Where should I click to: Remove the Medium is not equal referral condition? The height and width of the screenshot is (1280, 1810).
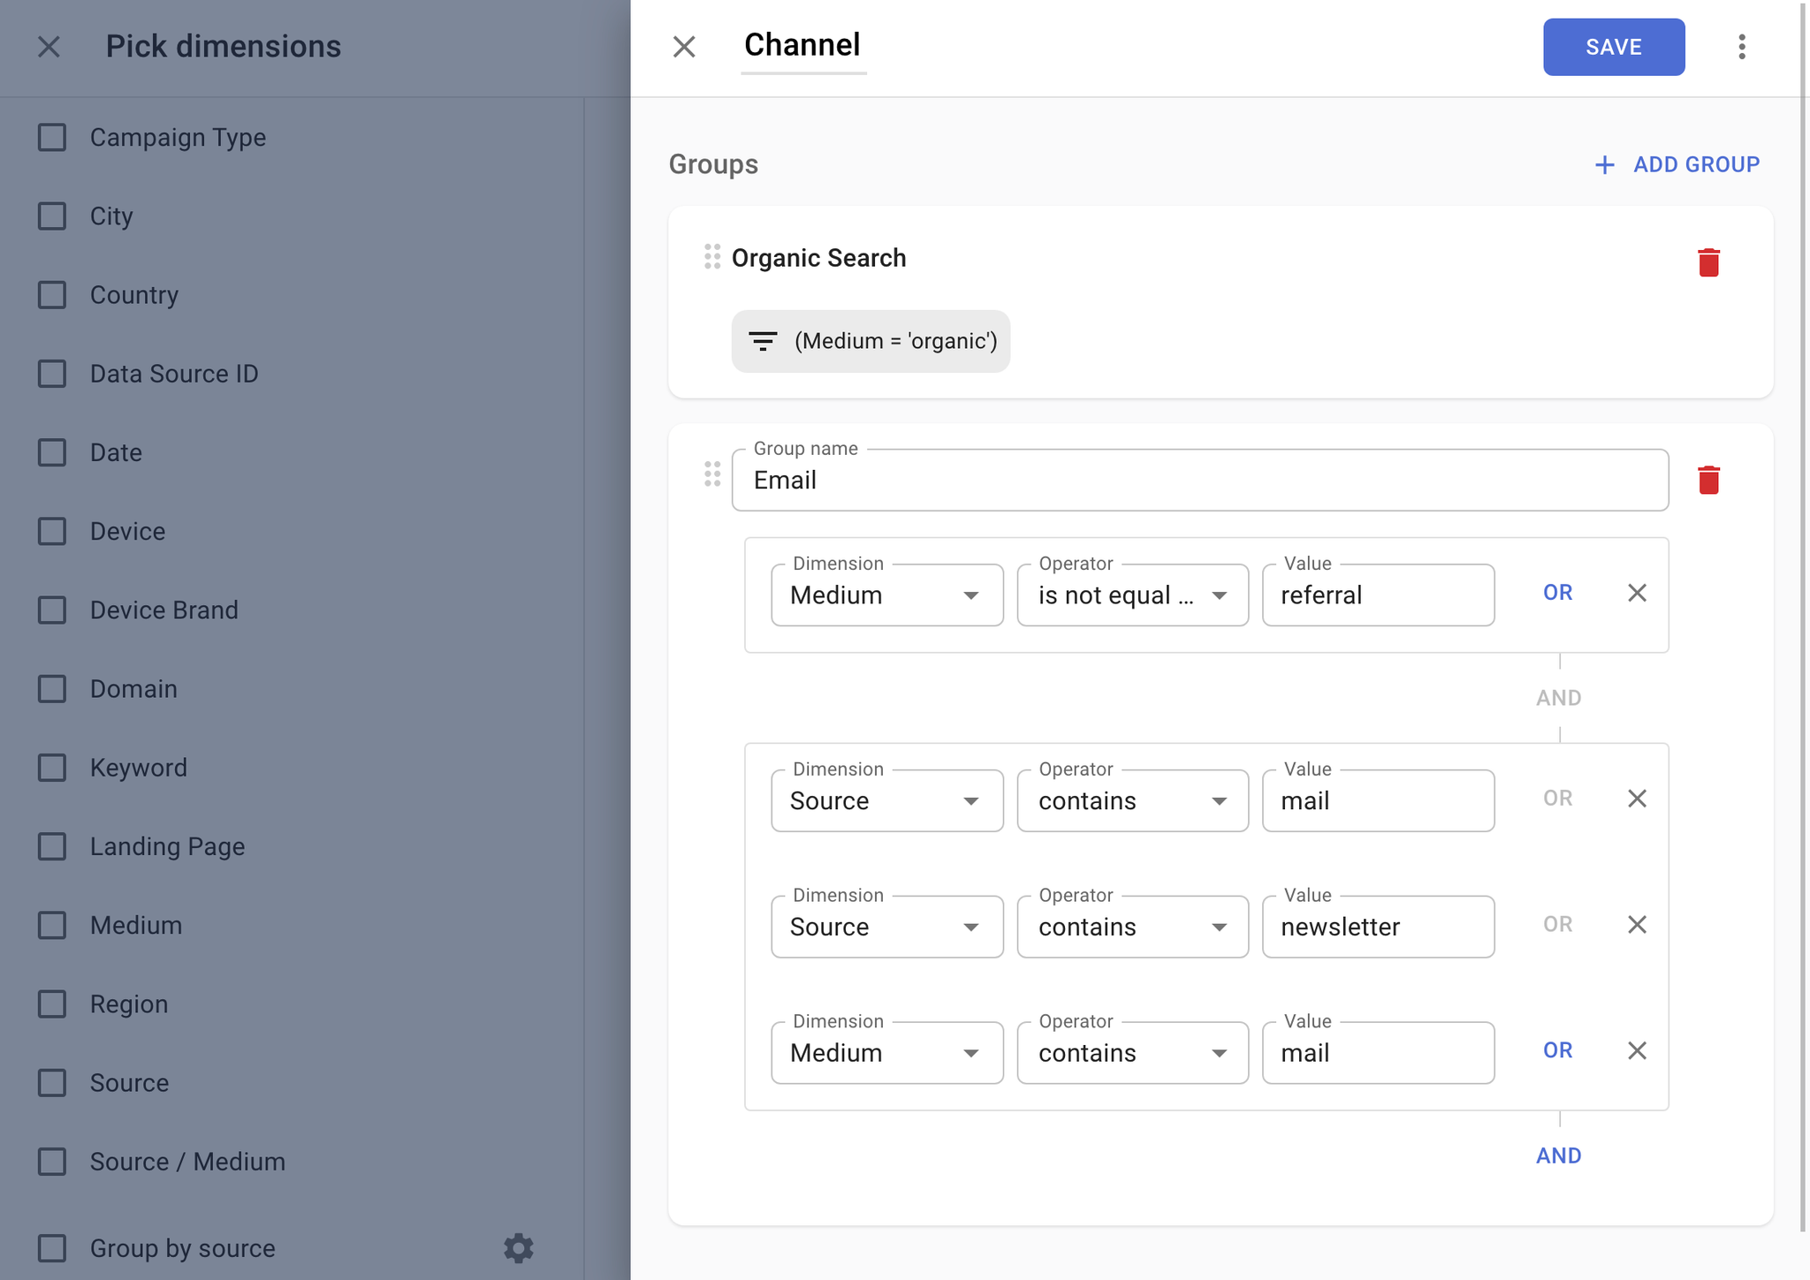pos(1637,593)
